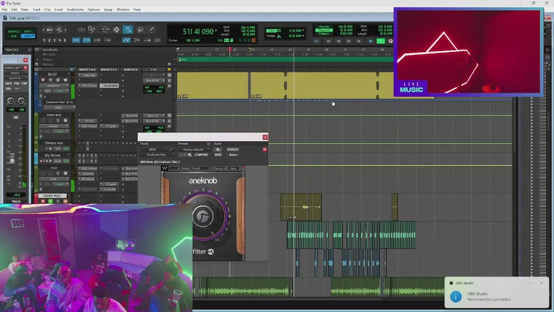Open the DeEsser insert on vox track
This screenshot has width=554, height=312.
click(90, 173)
